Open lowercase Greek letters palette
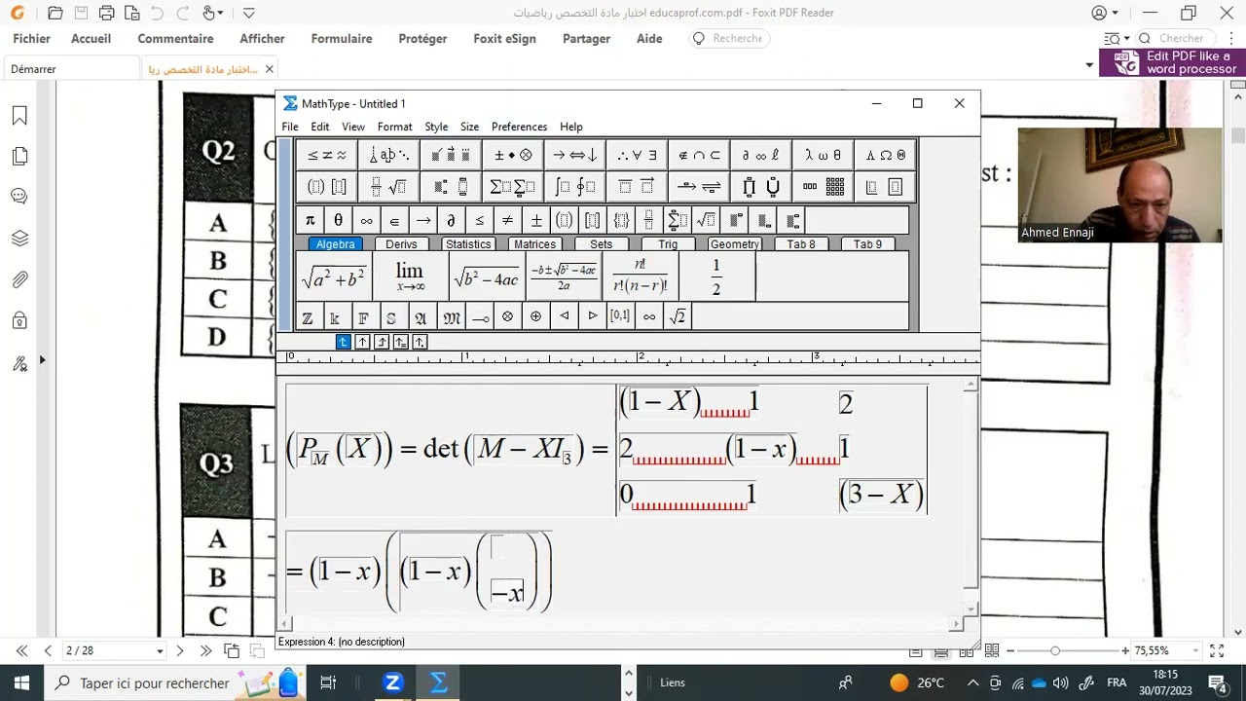1246x701 pixels. [x=824, y=155]
